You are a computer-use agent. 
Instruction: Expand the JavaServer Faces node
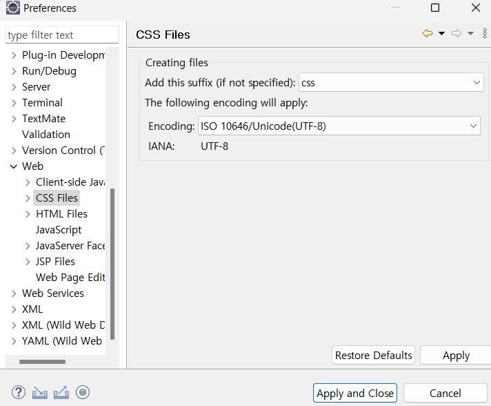pos(28,246)
